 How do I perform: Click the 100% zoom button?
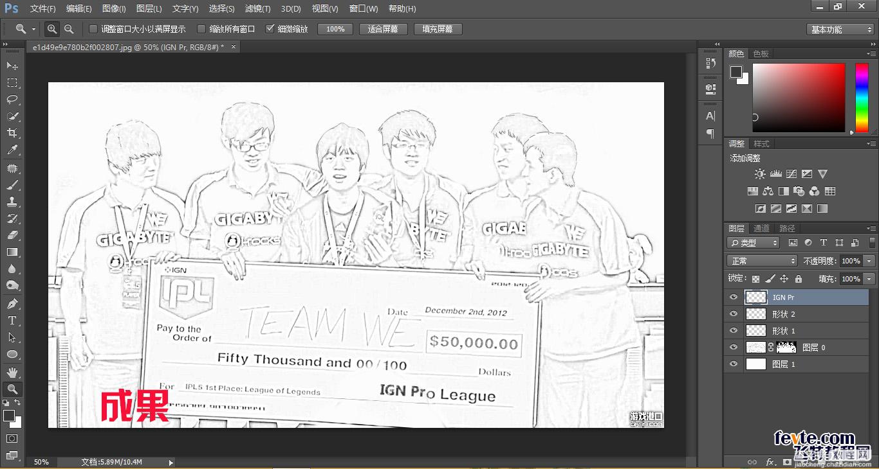pos(335,29)
